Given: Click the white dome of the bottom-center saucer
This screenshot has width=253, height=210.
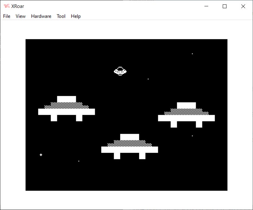Looking at the screenshot, I should pos(130,137).
